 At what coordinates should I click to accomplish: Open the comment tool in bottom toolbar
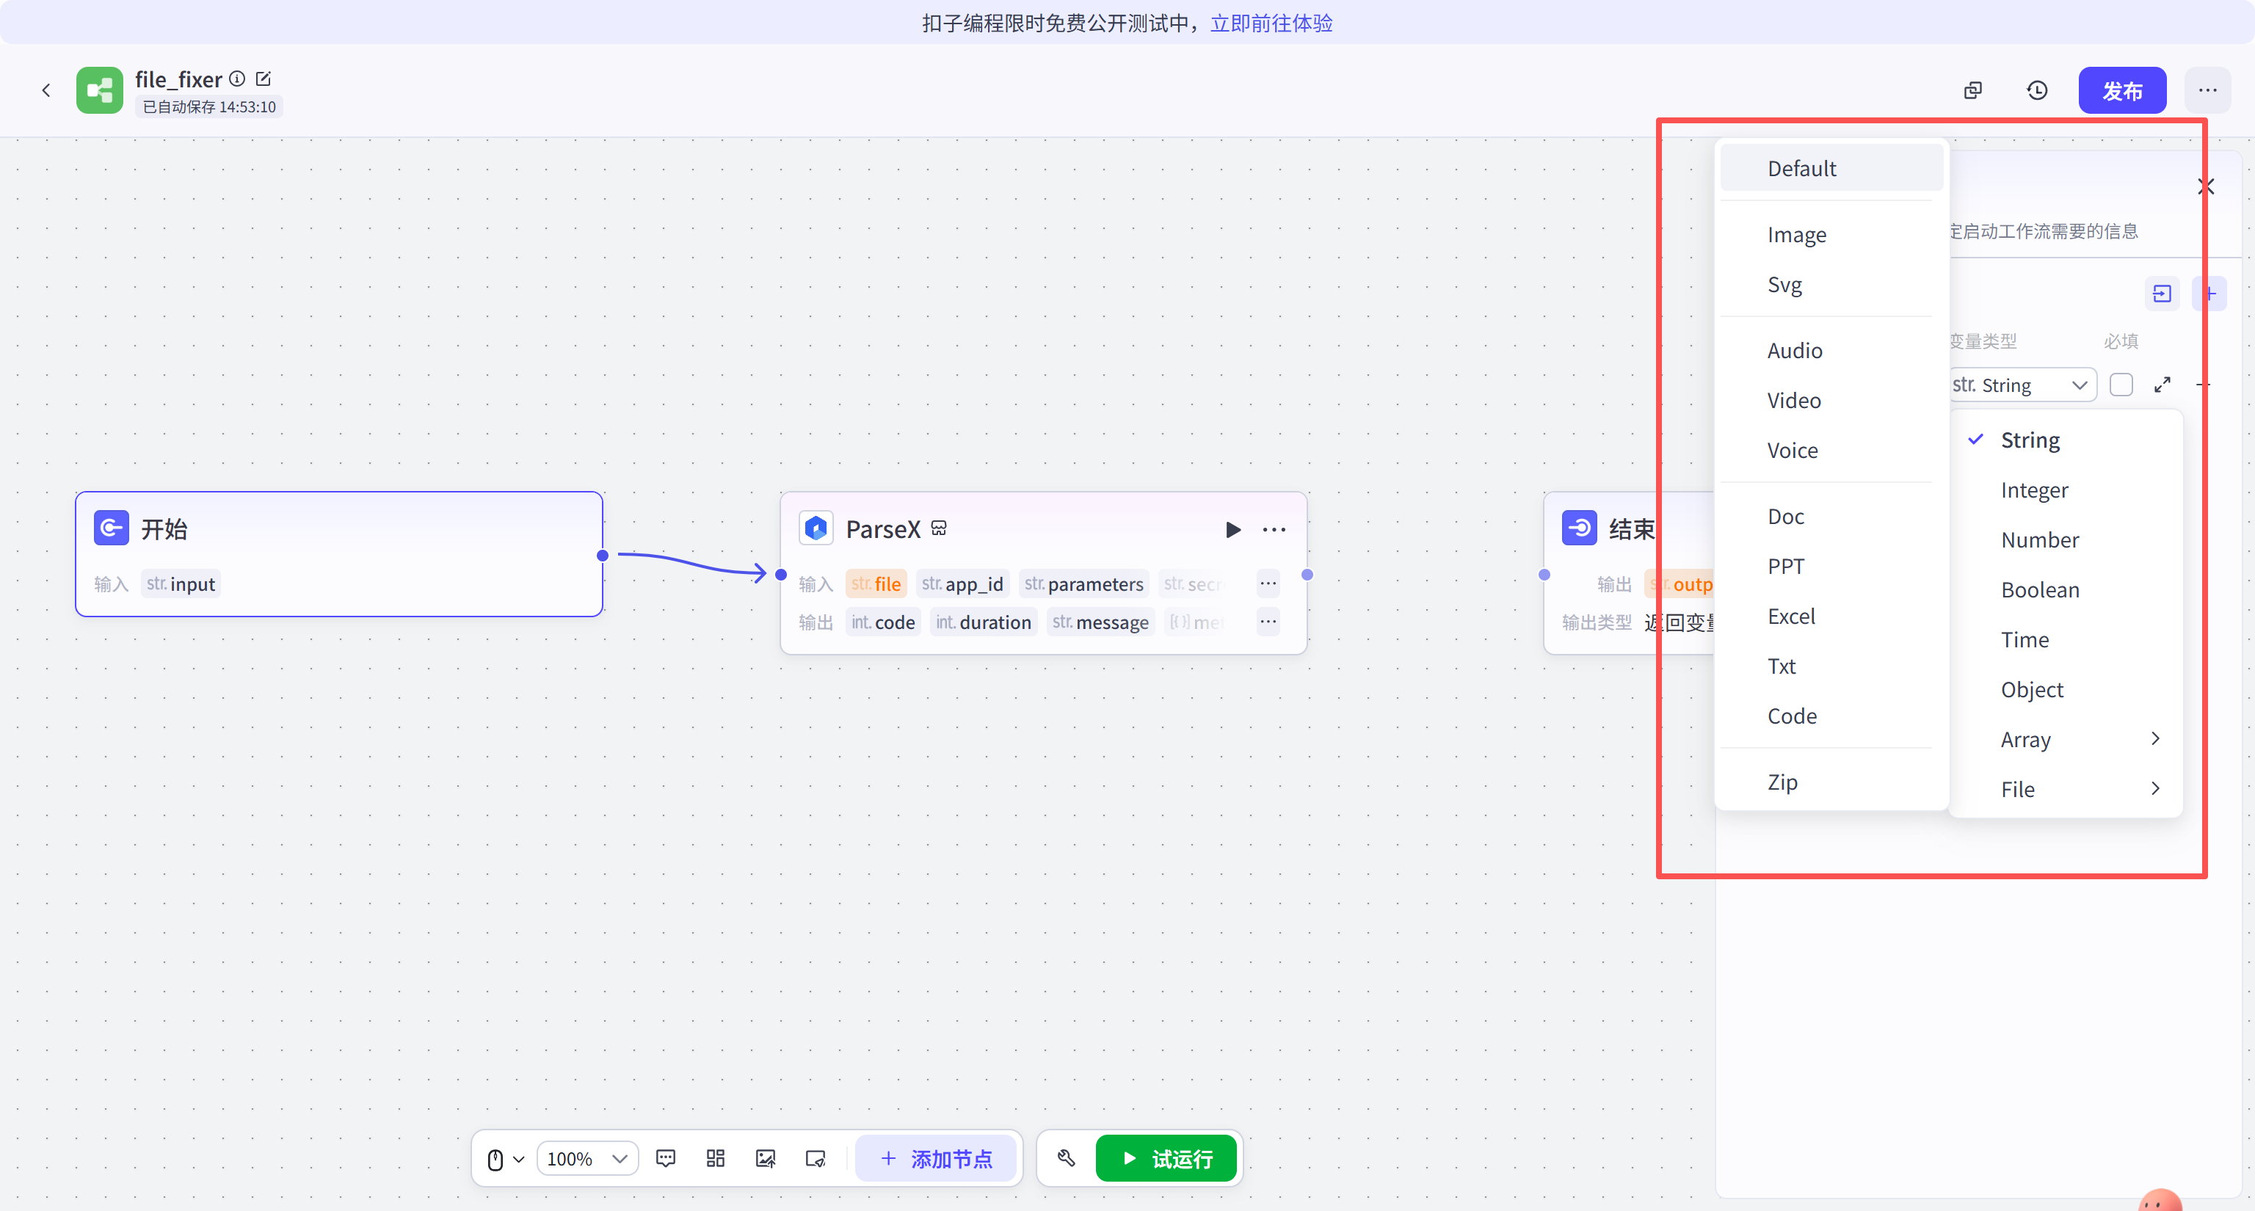665,1157
